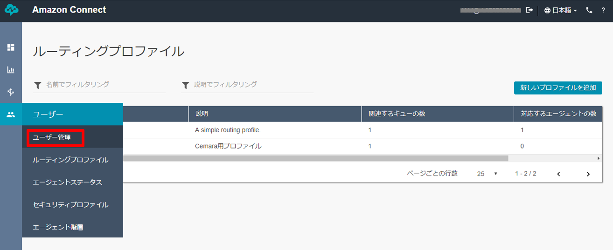Viewport: 613px width, 250px height.
Task: Go to the previous page arrow
Action: tap(558, 174)
